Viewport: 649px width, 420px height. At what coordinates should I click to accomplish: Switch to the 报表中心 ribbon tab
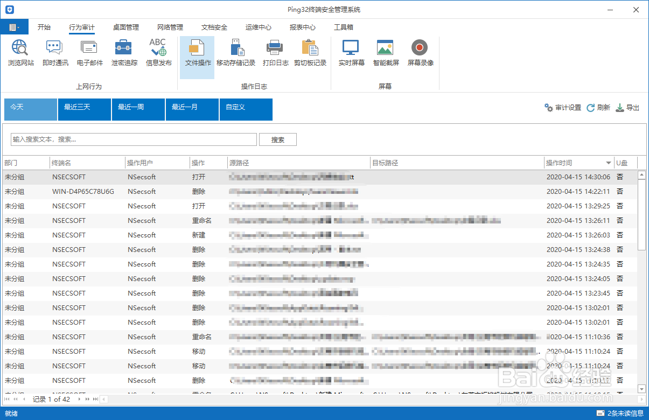(x=303, y=27)
